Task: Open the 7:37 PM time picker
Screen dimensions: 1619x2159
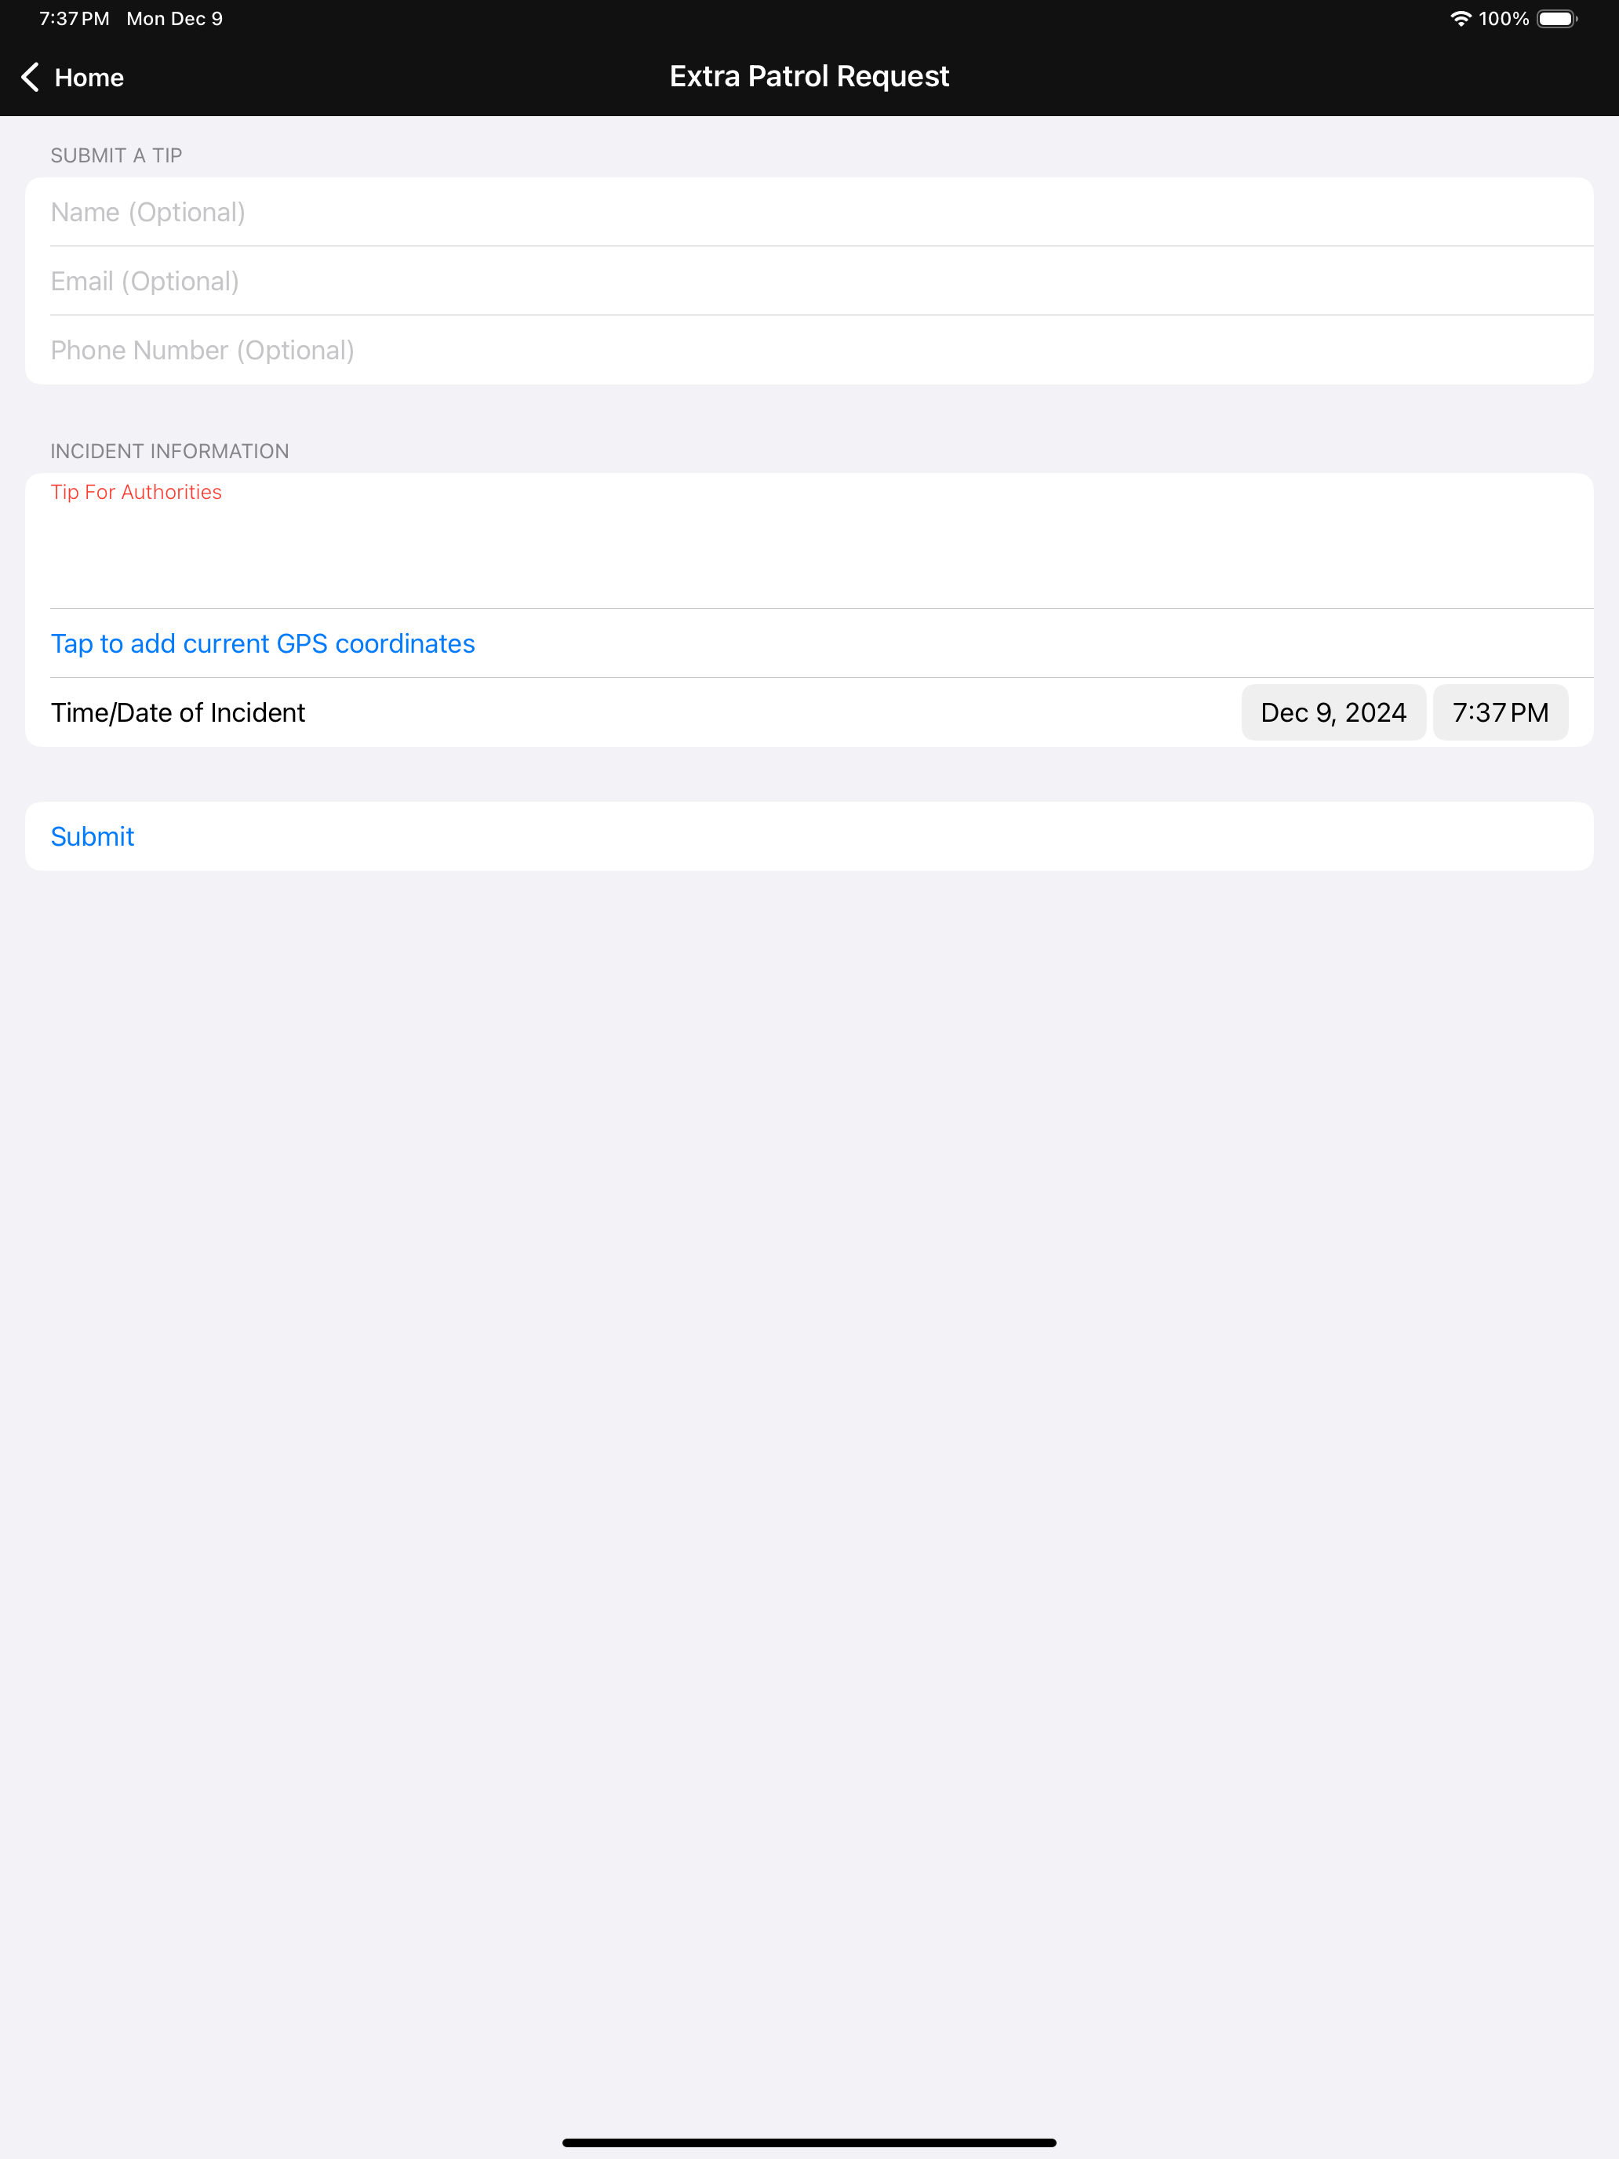Action: (x=1500, y=712)
